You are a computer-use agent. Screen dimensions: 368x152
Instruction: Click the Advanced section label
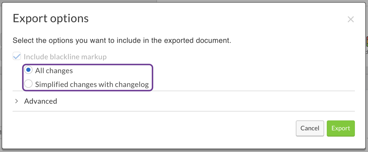click(x=40, y=101)
